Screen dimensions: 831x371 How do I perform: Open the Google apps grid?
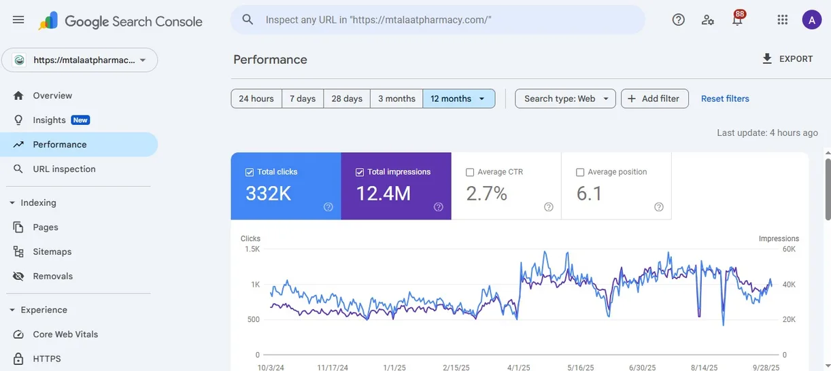(783, 20)
